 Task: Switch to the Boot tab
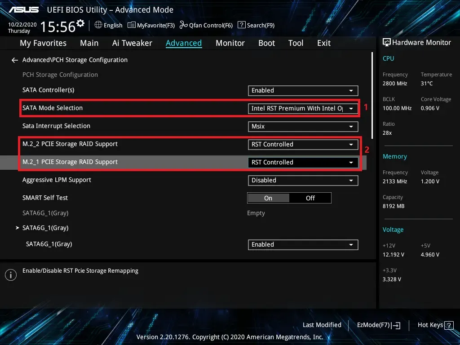(x=266, y=43)
